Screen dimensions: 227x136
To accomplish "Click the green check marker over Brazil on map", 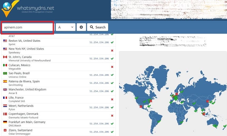I will tap(159, 121).
